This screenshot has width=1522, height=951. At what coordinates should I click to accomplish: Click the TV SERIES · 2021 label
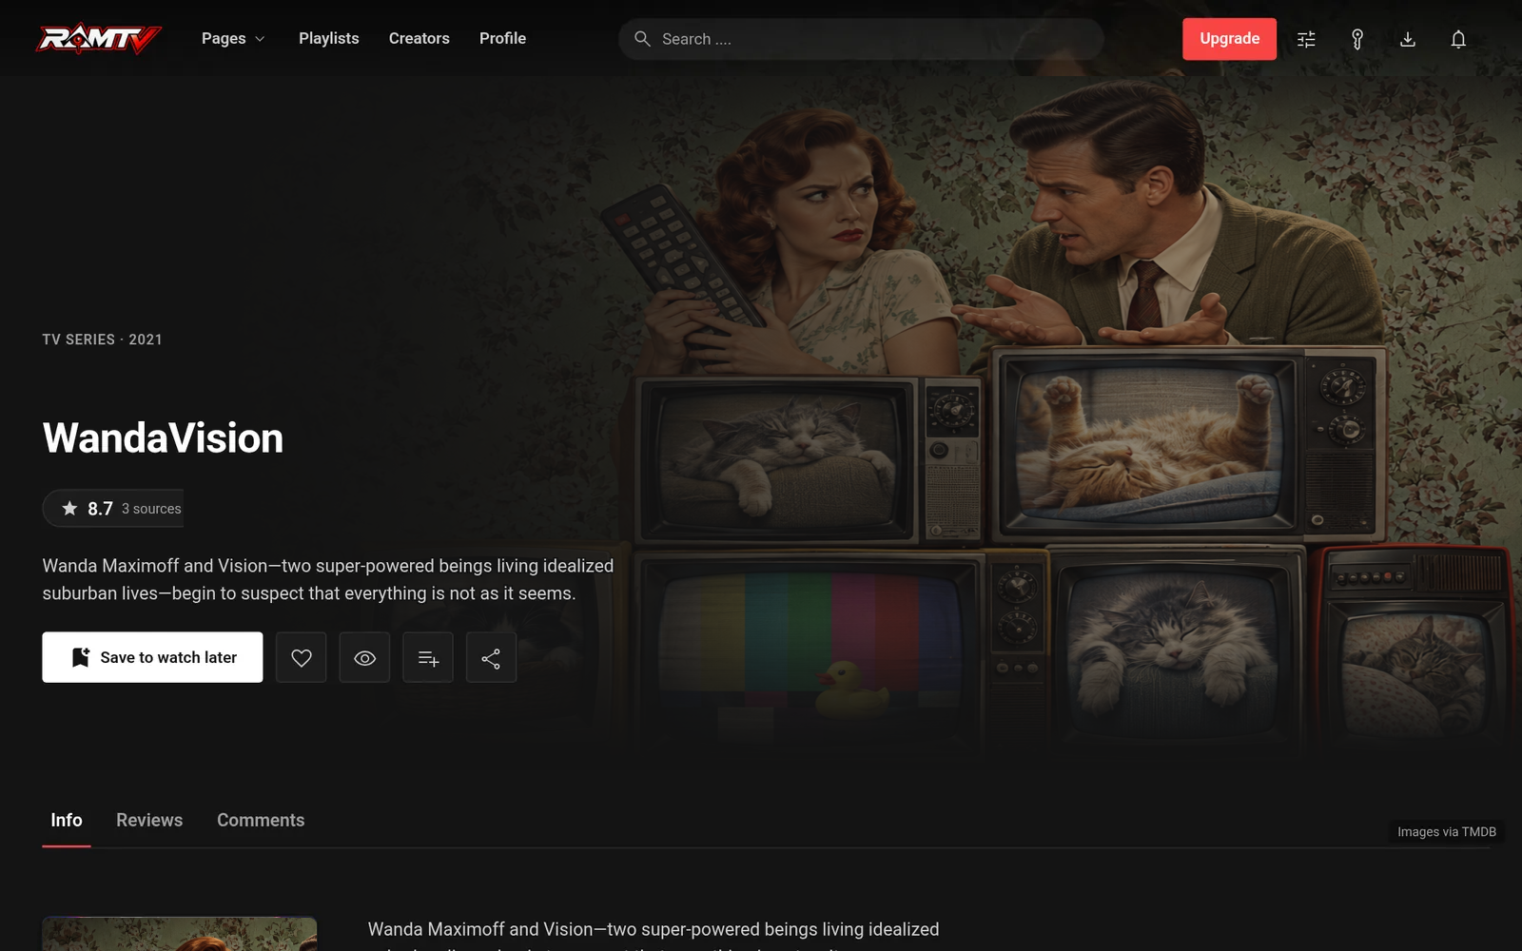(x=102, y=340)
